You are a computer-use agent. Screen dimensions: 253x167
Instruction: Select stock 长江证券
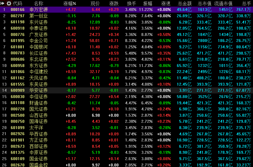(39, 53)
